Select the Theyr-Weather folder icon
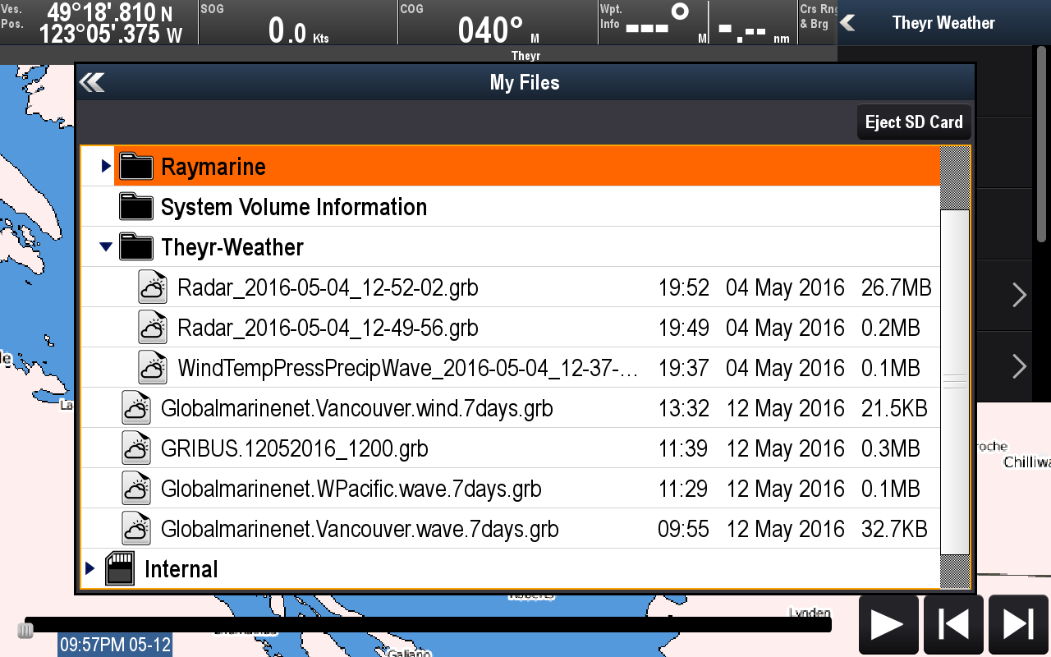The image size is (1051, 657). pyautogui.click(x=136, y=246)
